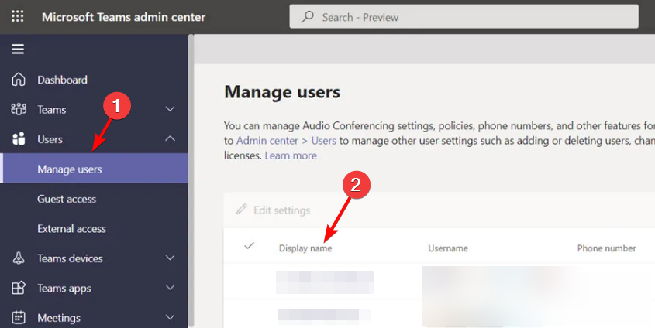Image resolution: width=655 pixels, height=328 pixels.
Task: Click the Teams group icon
Action: pos(19,109)
